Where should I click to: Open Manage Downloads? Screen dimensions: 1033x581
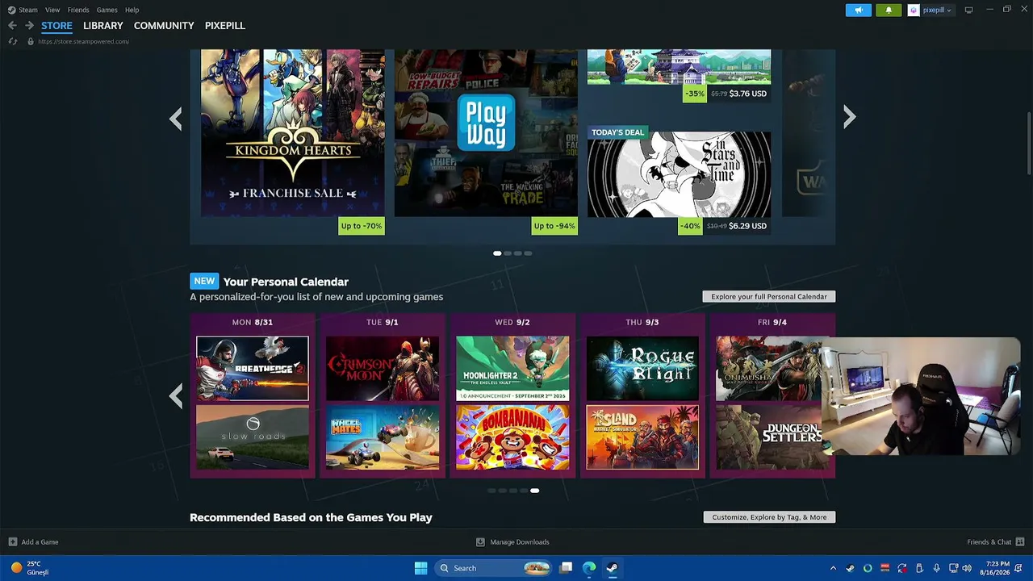pyautogui.click(x=512, y=542)
